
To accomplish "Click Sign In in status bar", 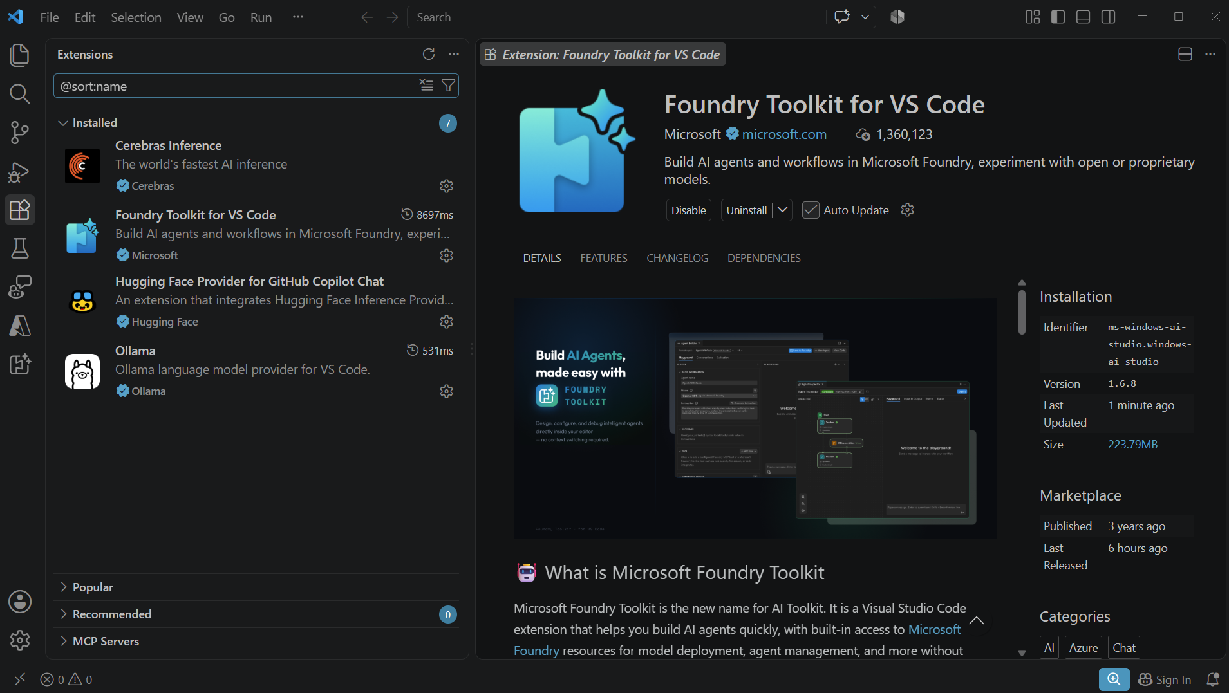I will point(1165,679).
